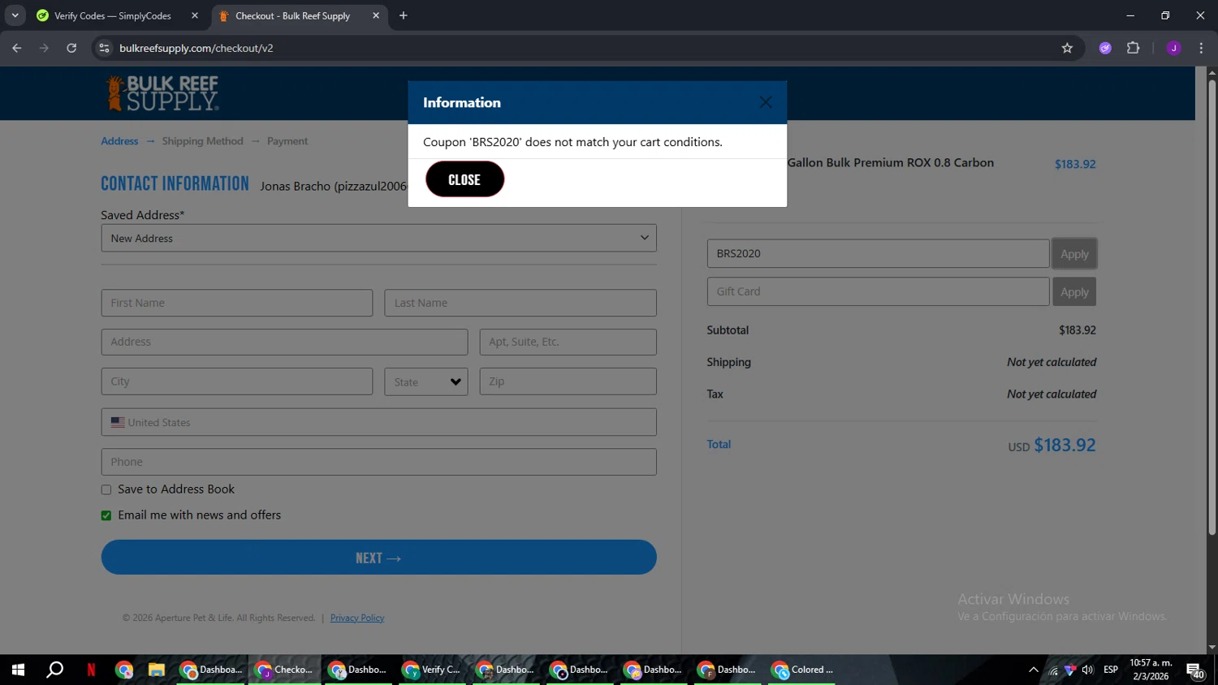Open a new browser tab with the plus

click(404, 15)
